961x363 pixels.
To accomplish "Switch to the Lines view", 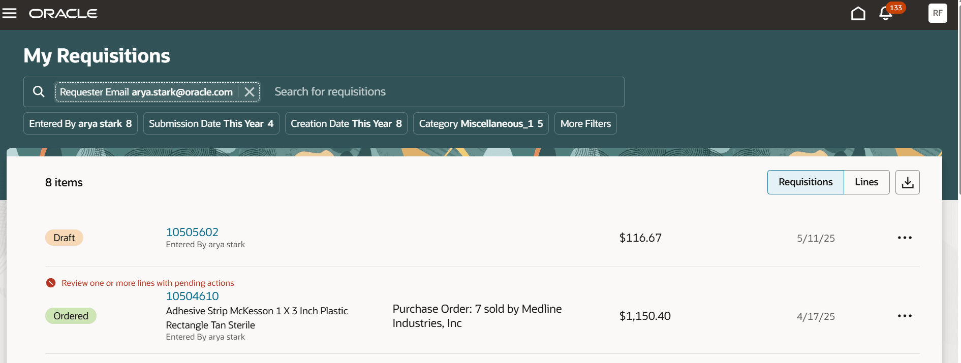I will point(866,182).
